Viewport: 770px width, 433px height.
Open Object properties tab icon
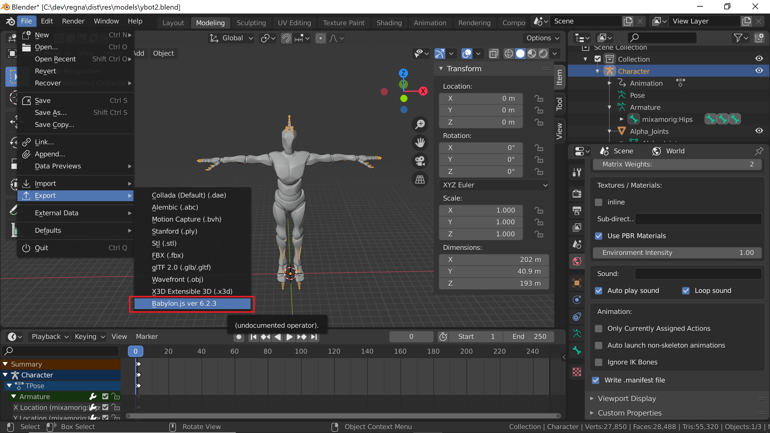click(x=577, y=283)
